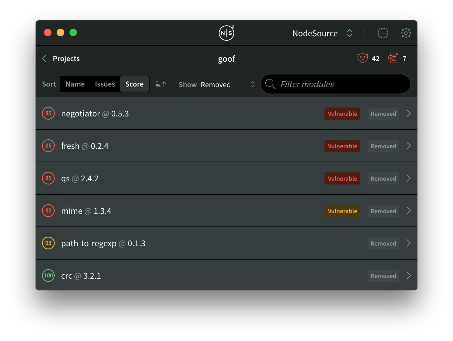Screen dimensions: 453x341
Task: Select the qs @ 2.4.2 module name
Action: (80, 178)
